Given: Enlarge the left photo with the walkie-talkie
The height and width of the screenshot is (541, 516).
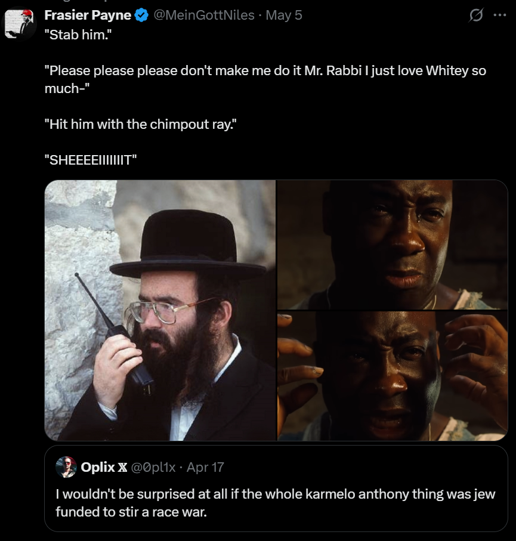Looking at the screenshot, I should pos(160,310).
